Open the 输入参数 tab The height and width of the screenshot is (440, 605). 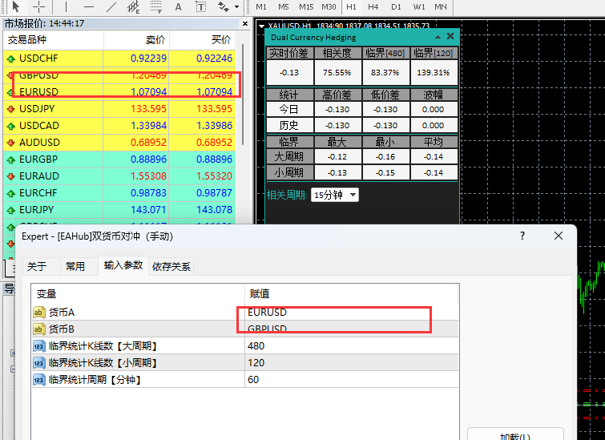[123, 265]
